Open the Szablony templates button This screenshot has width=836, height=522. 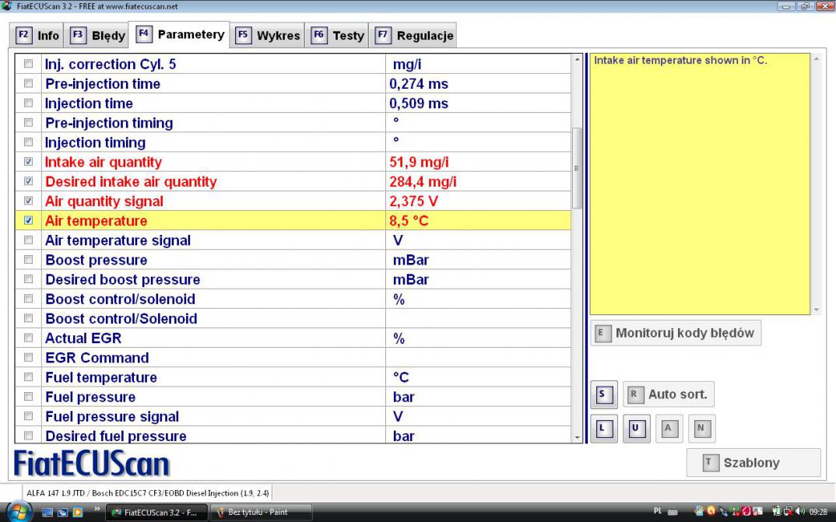753,463
